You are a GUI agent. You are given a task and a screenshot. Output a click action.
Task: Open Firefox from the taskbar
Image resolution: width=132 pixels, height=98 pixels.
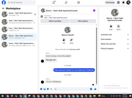point(12,96)
